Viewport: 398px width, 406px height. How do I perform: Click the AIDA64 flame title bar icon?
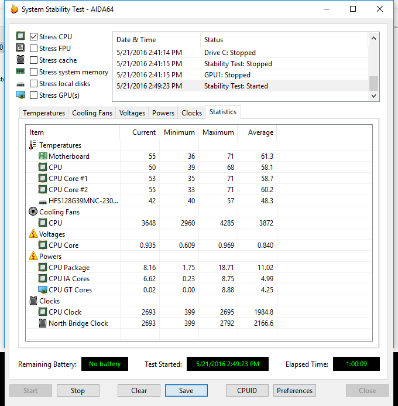point(14,9)
